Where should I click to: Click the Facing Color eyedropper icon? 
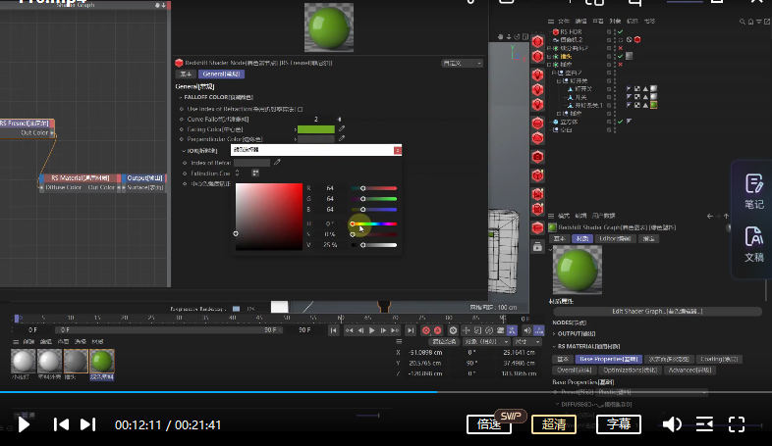(342, 128)
